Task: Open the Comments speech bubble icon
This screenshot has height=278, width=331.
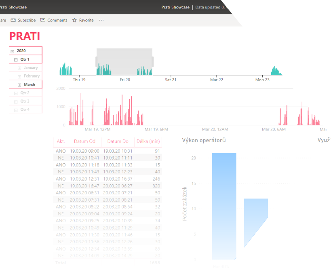Action: [43, 20]
